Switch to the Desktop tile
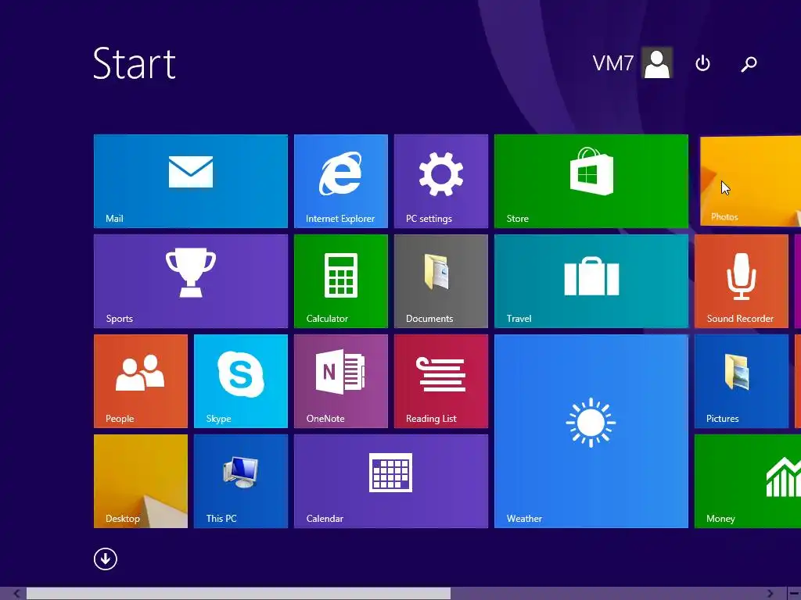The image size is (801, 600). point(141,481)
